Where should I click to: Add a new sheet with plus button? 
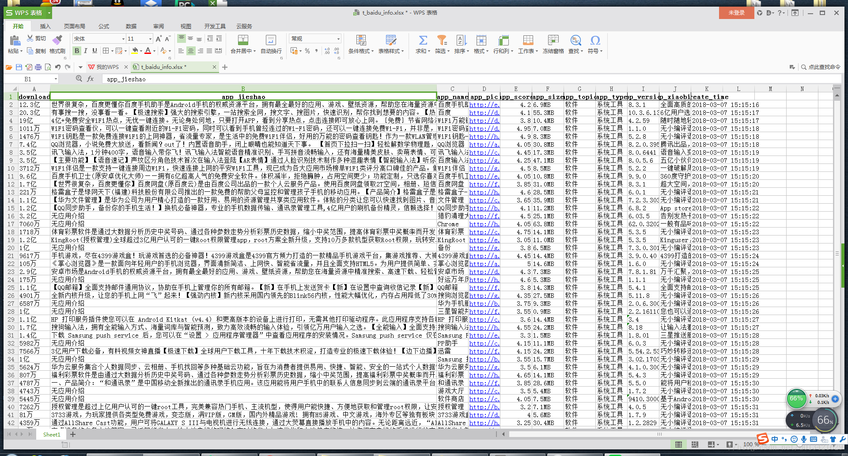point(73,434)
